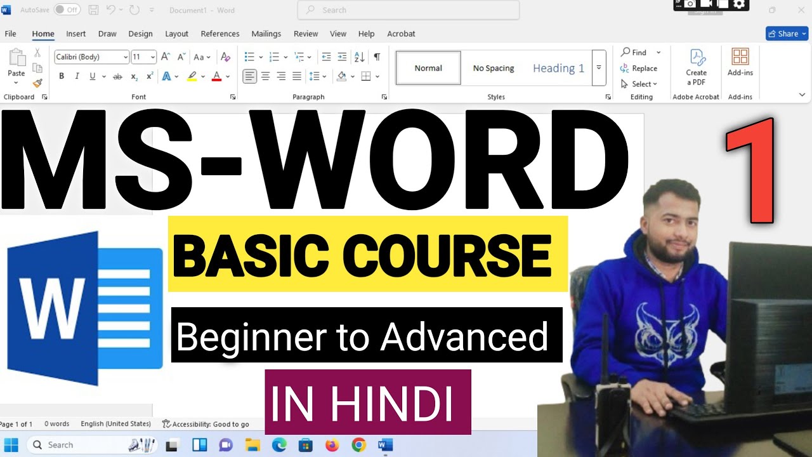Open the Mailings tab
This screenshot has width=812, height=457.
[x=266, y=34]
